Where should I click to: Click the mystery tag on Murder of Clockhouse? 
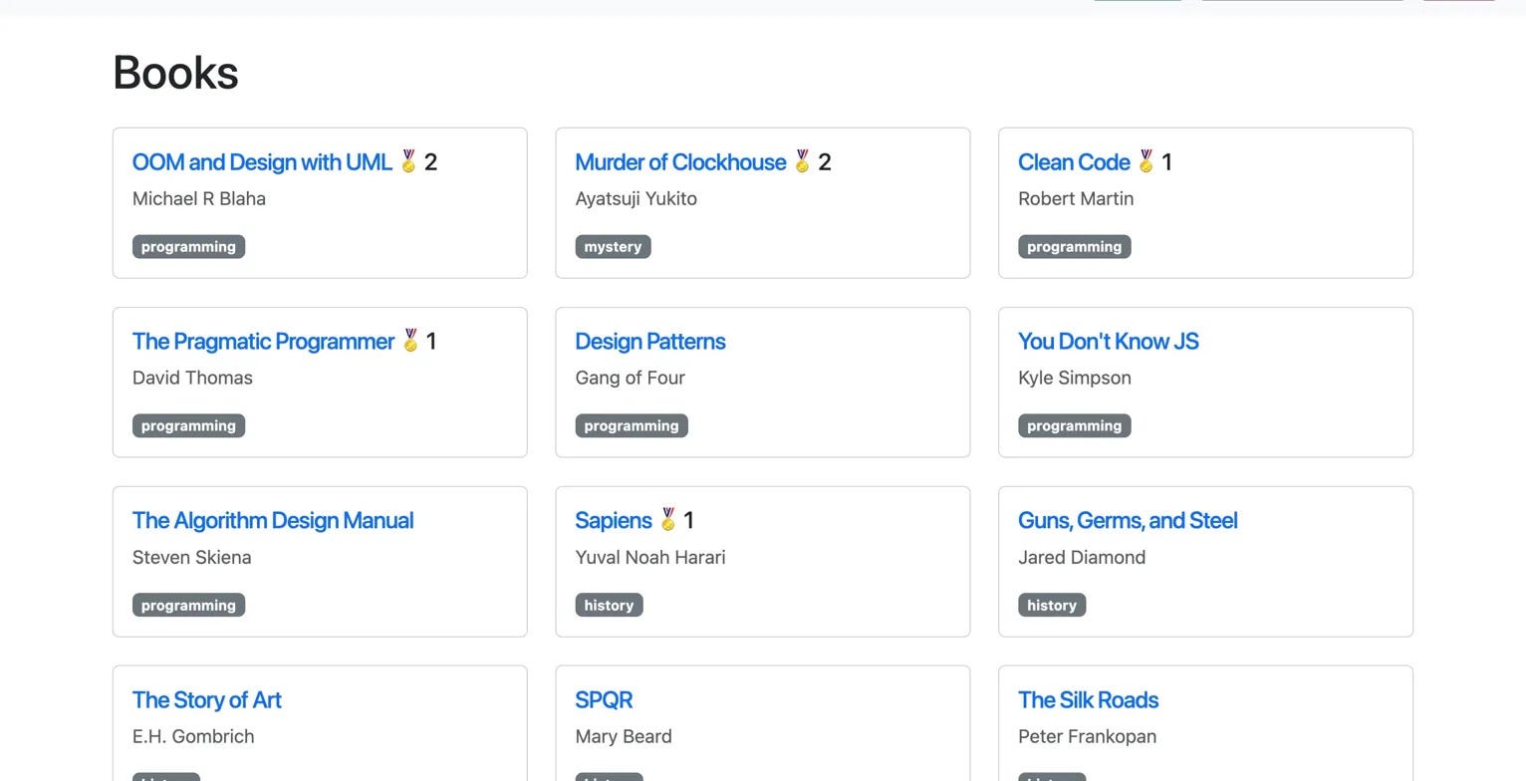[613, 247]
